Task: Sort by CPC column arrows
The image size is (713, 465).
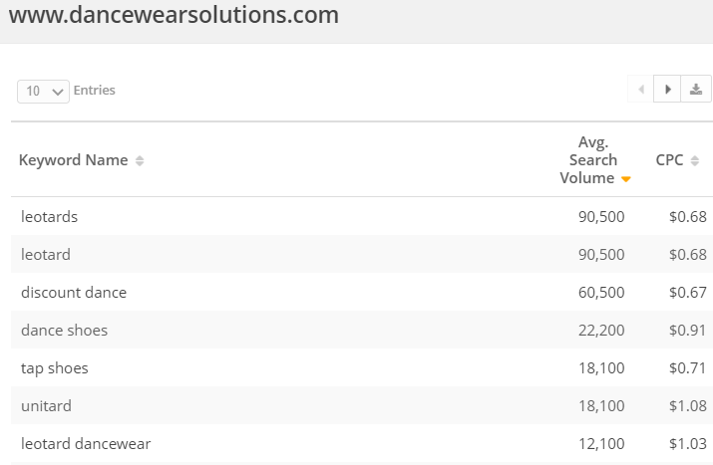Action: (x=694, y=160)
